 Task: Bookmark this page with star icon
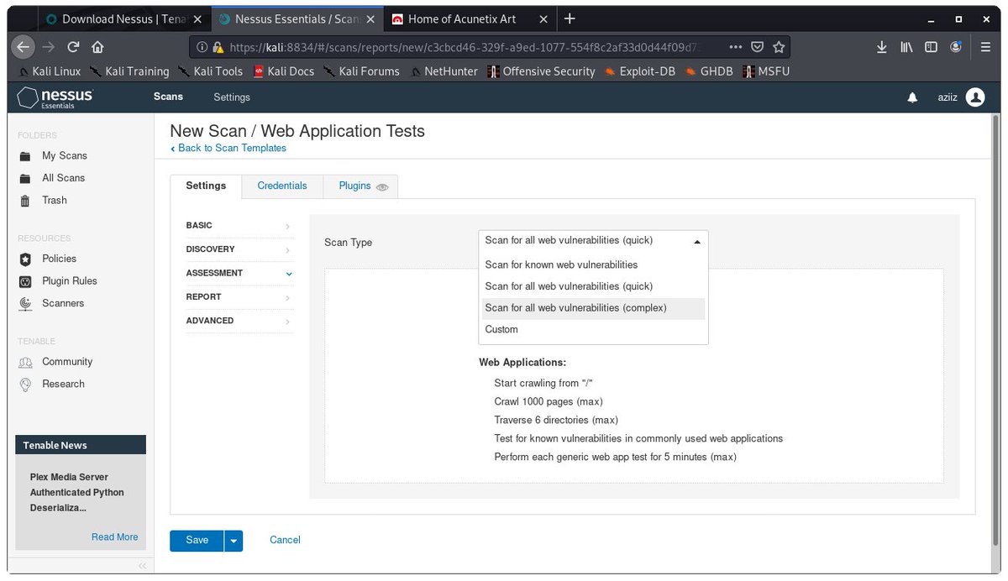(779, 47)
